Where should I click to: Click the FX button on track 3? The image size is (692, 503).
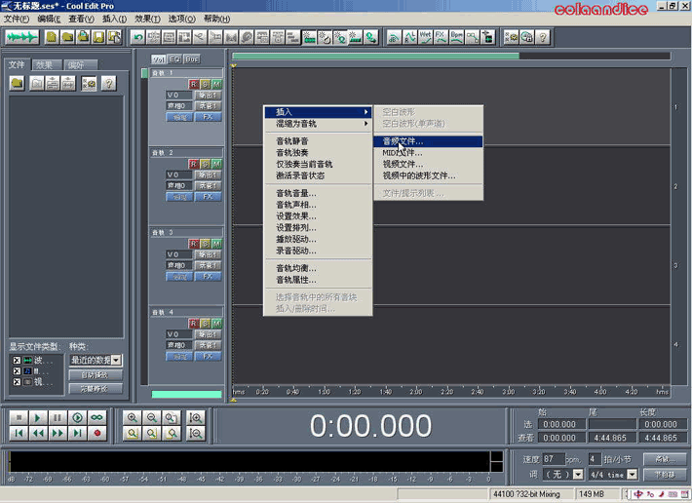(208, 277)
